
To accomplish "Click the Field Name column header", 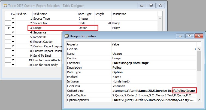I will pos(40,14).
